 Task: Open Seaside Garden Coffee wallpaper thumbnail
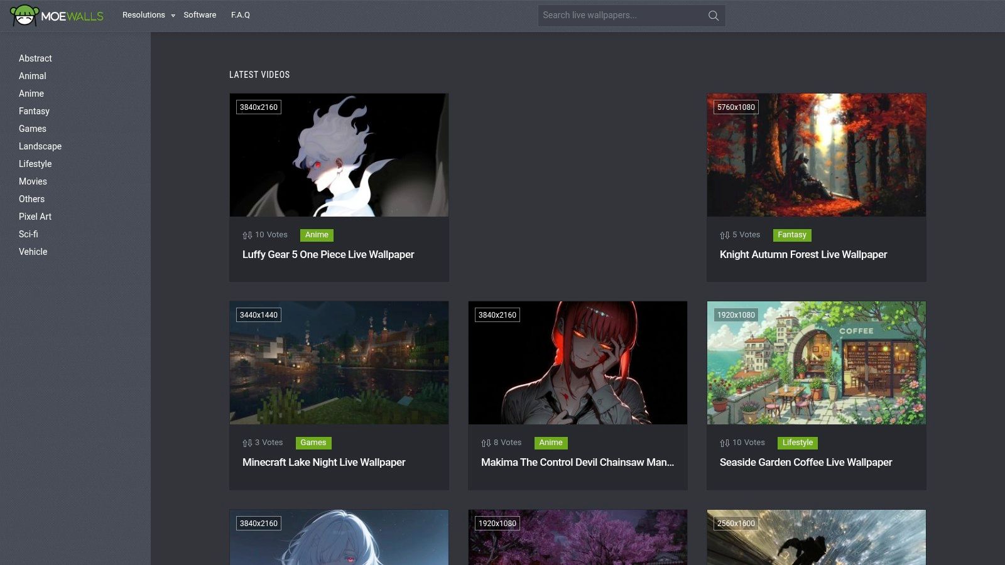click(x=817, y=363)
